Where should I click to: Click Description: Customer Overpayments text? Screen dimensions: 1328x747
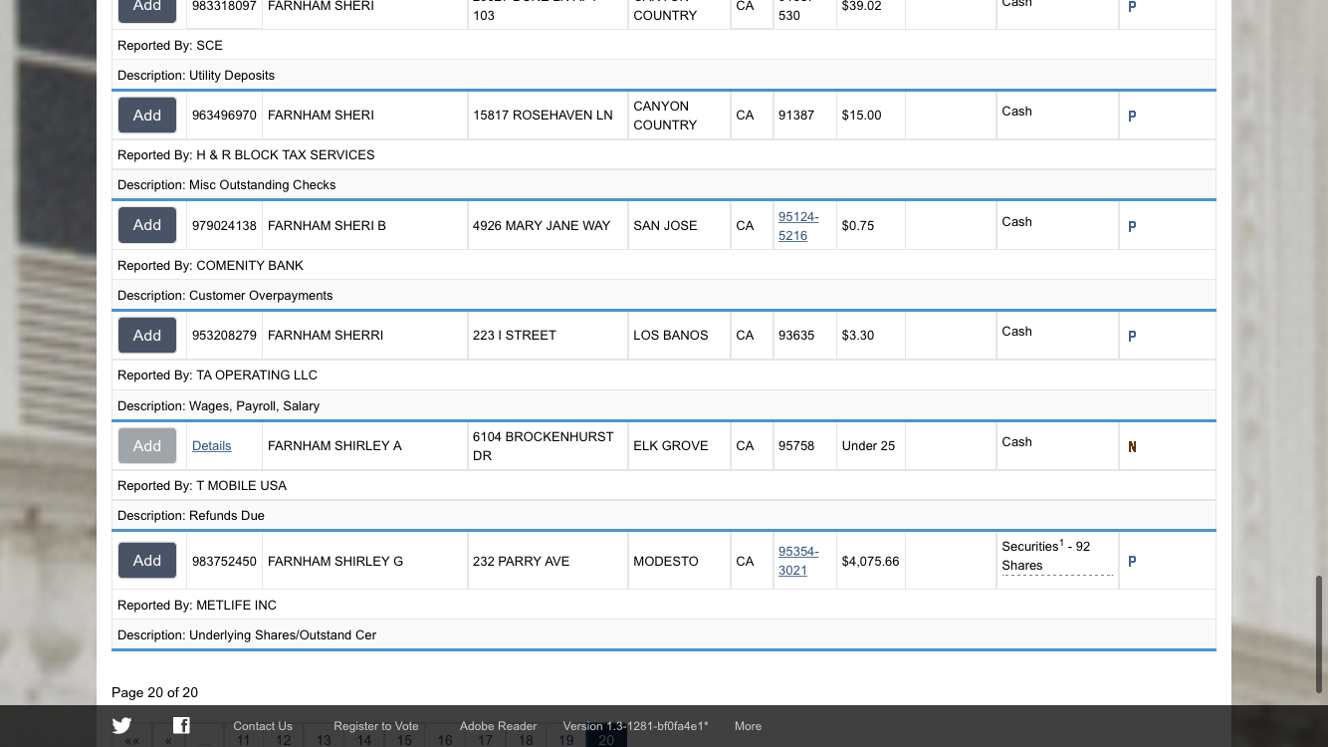click(x=225, y=296)
